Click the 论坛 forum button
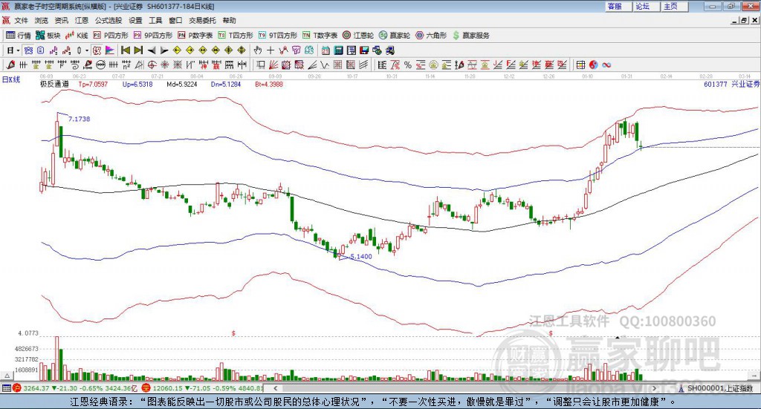The image size is (761, 409). point(647,6)
